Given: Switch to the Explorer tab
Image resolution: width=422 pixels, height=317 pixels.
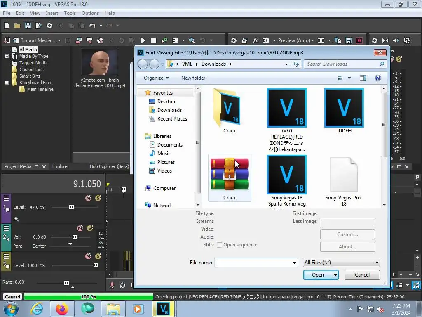Looking at the screenshot, I should [61, 167].
